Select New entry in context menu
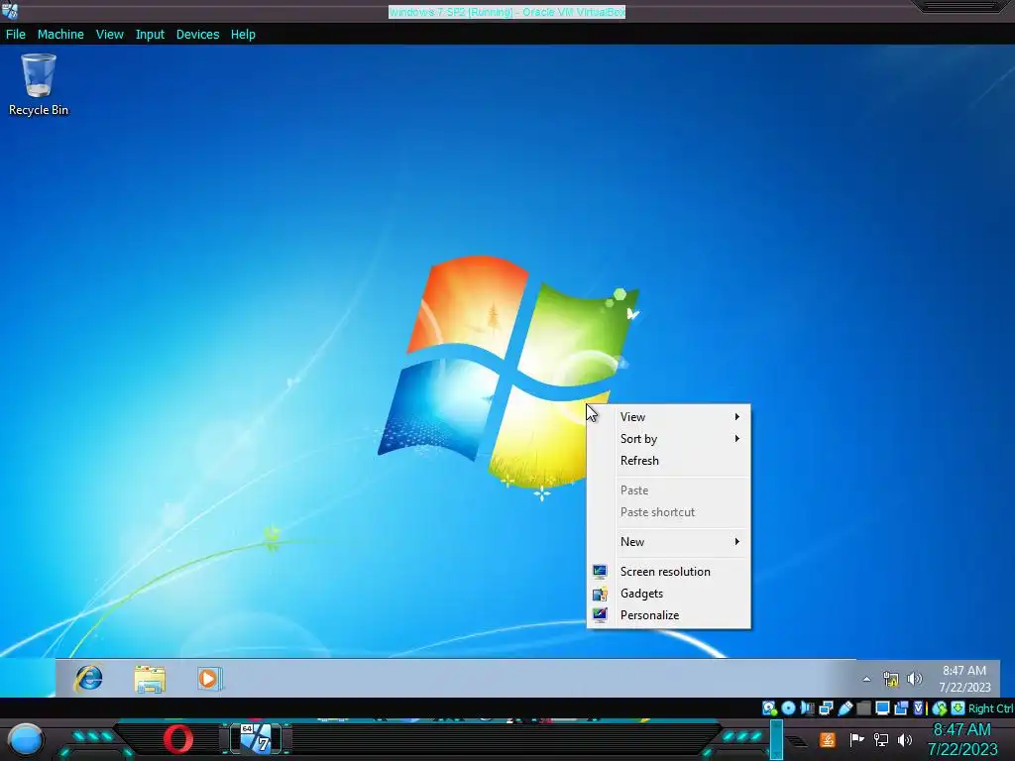Screen dimensions: 1015x761 pyautogui.click(x=669, y=542)
